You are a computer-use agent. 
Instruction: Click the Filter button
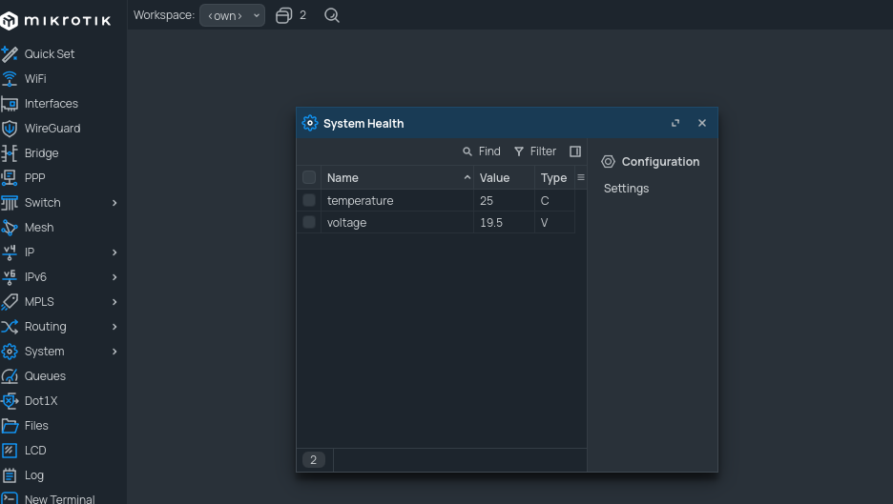pyautogui.click(x=535, y=151)
